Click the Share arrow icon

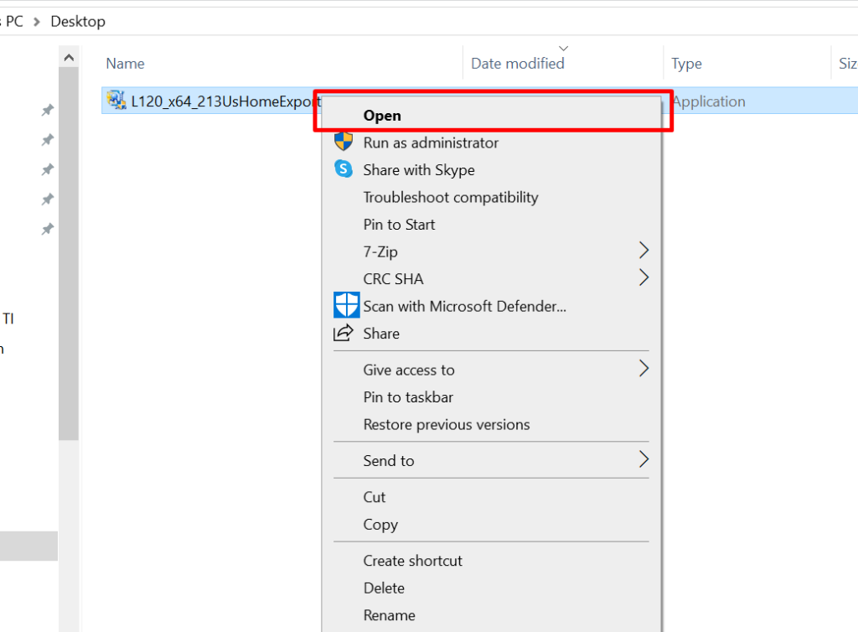tap(344, 334)
